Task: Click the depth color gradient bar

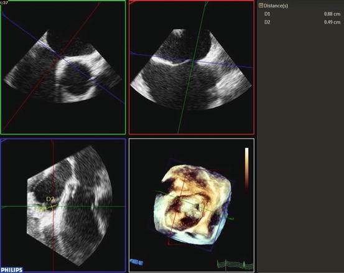Action: point(247,168)
